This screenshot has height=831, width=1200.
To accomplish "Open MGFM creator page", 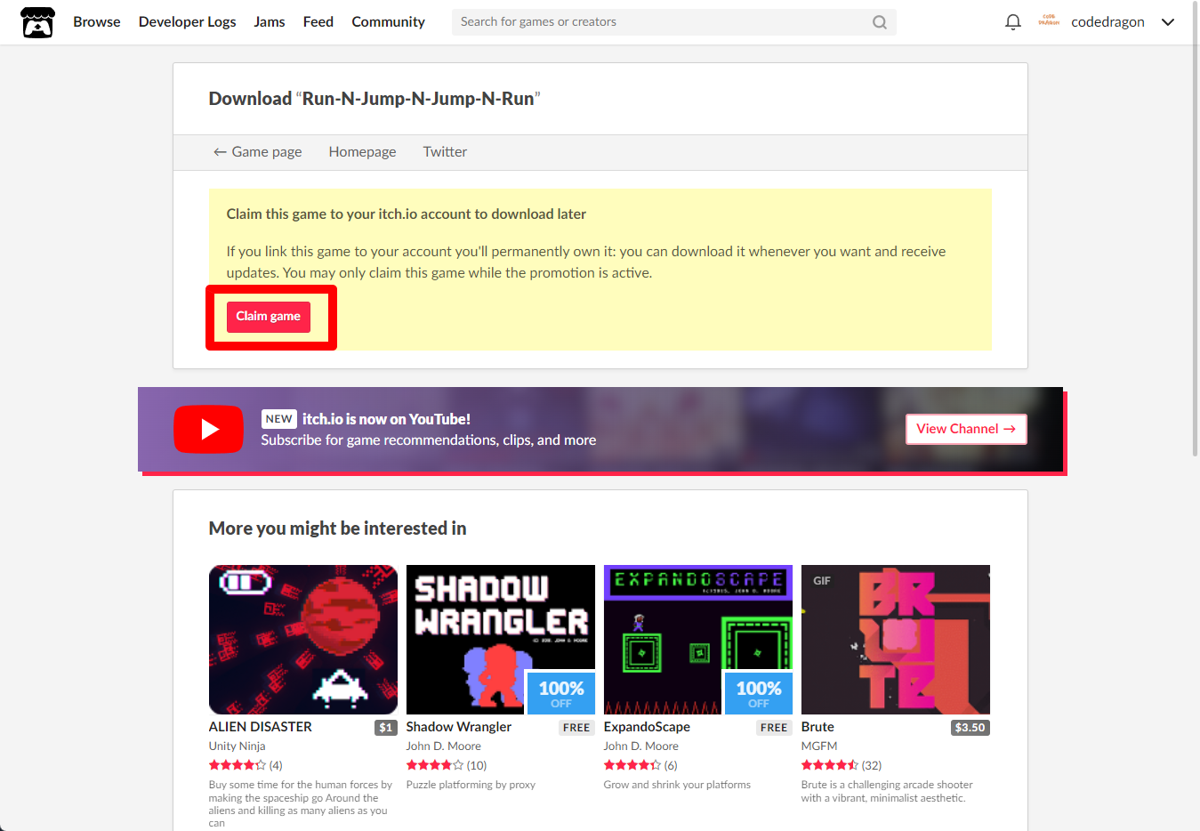I will point(819,746).
